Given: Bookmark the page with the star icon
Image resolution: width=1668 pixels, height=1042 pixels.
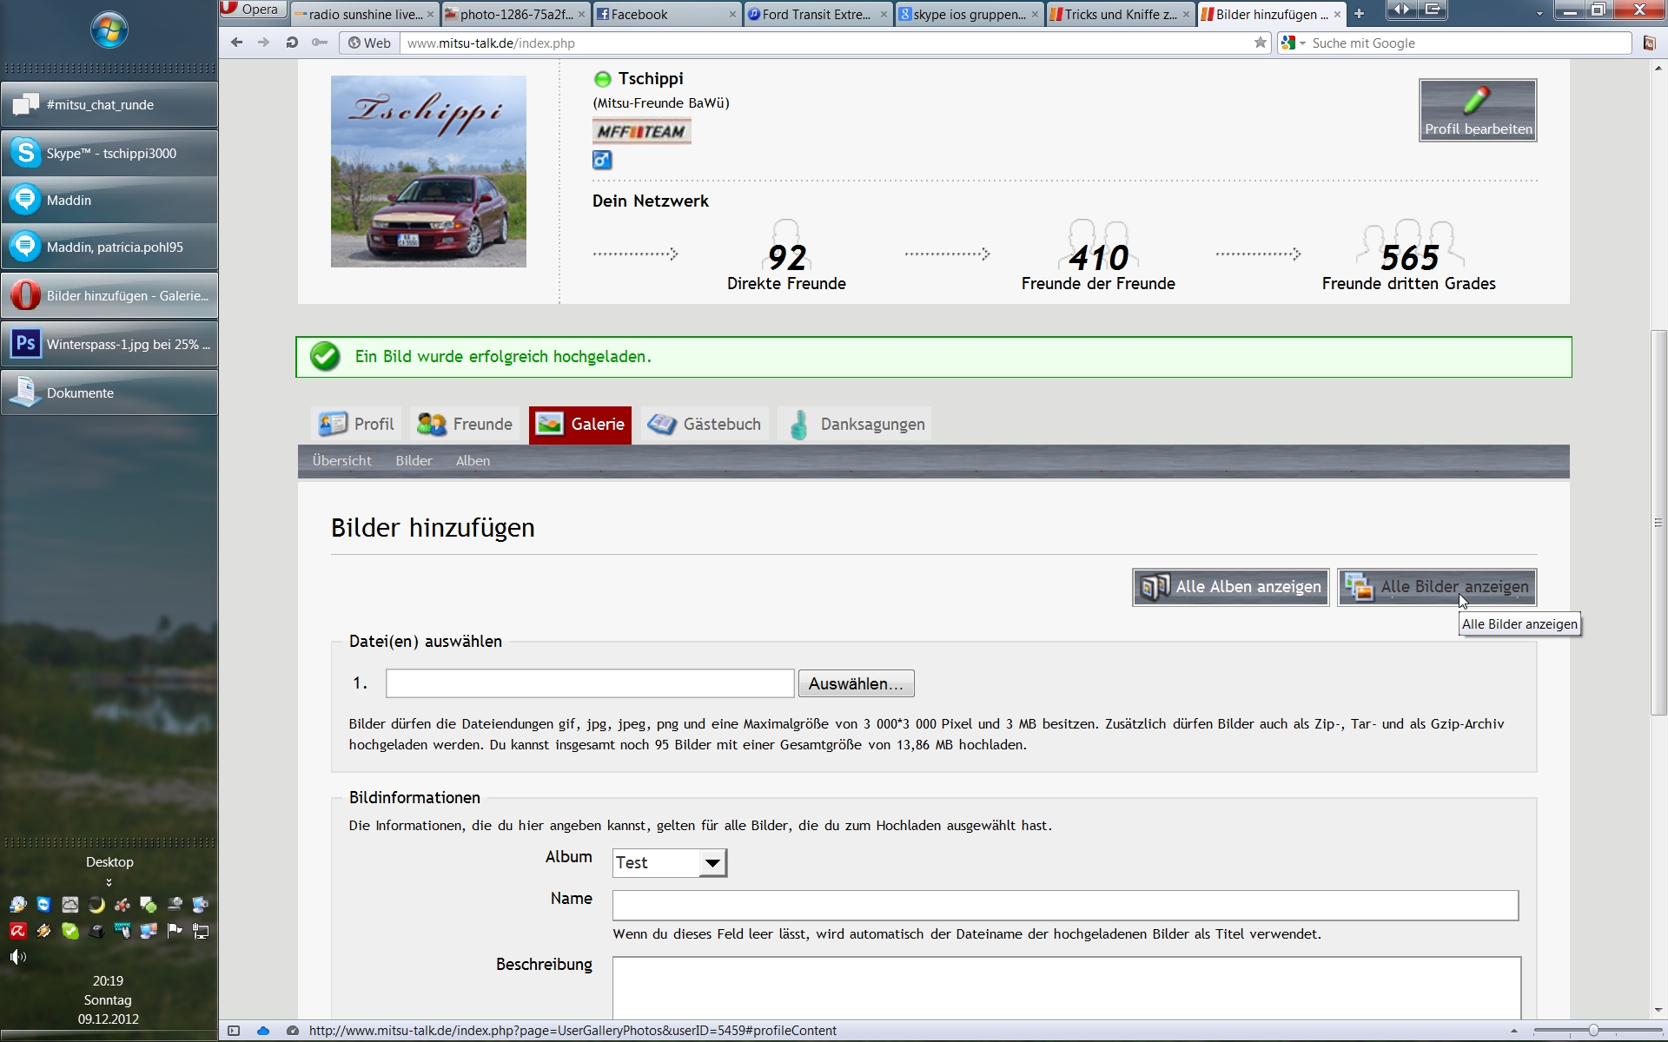Looking at the screenshot, I should point(1261,43).
